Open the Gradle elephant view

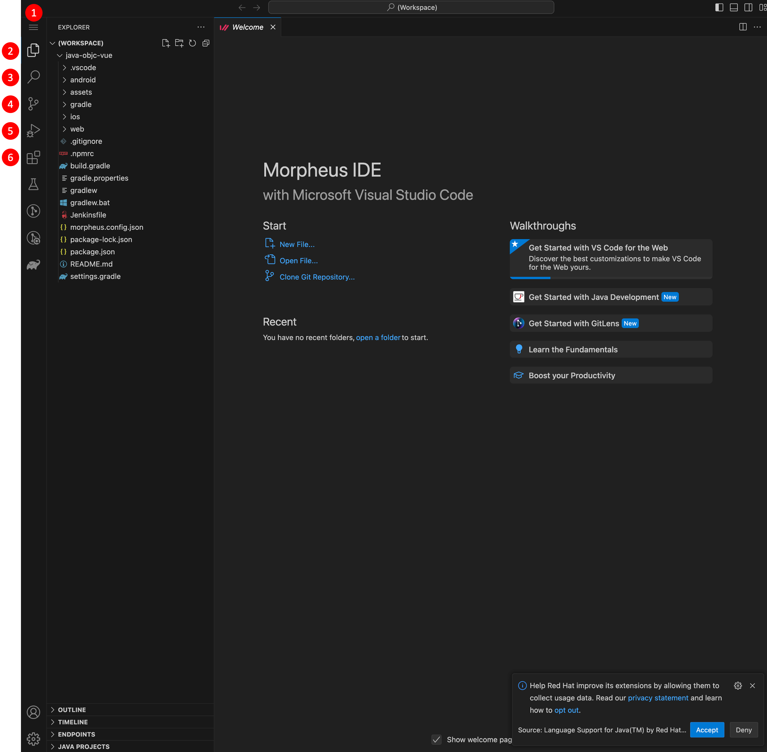(x=33, y=265)
